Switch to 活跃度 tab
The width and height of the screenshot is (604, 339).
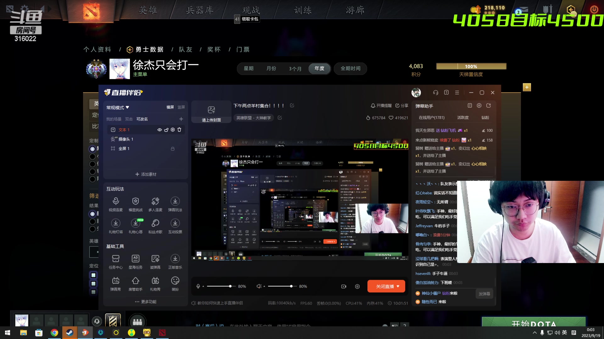coord(463,118)
